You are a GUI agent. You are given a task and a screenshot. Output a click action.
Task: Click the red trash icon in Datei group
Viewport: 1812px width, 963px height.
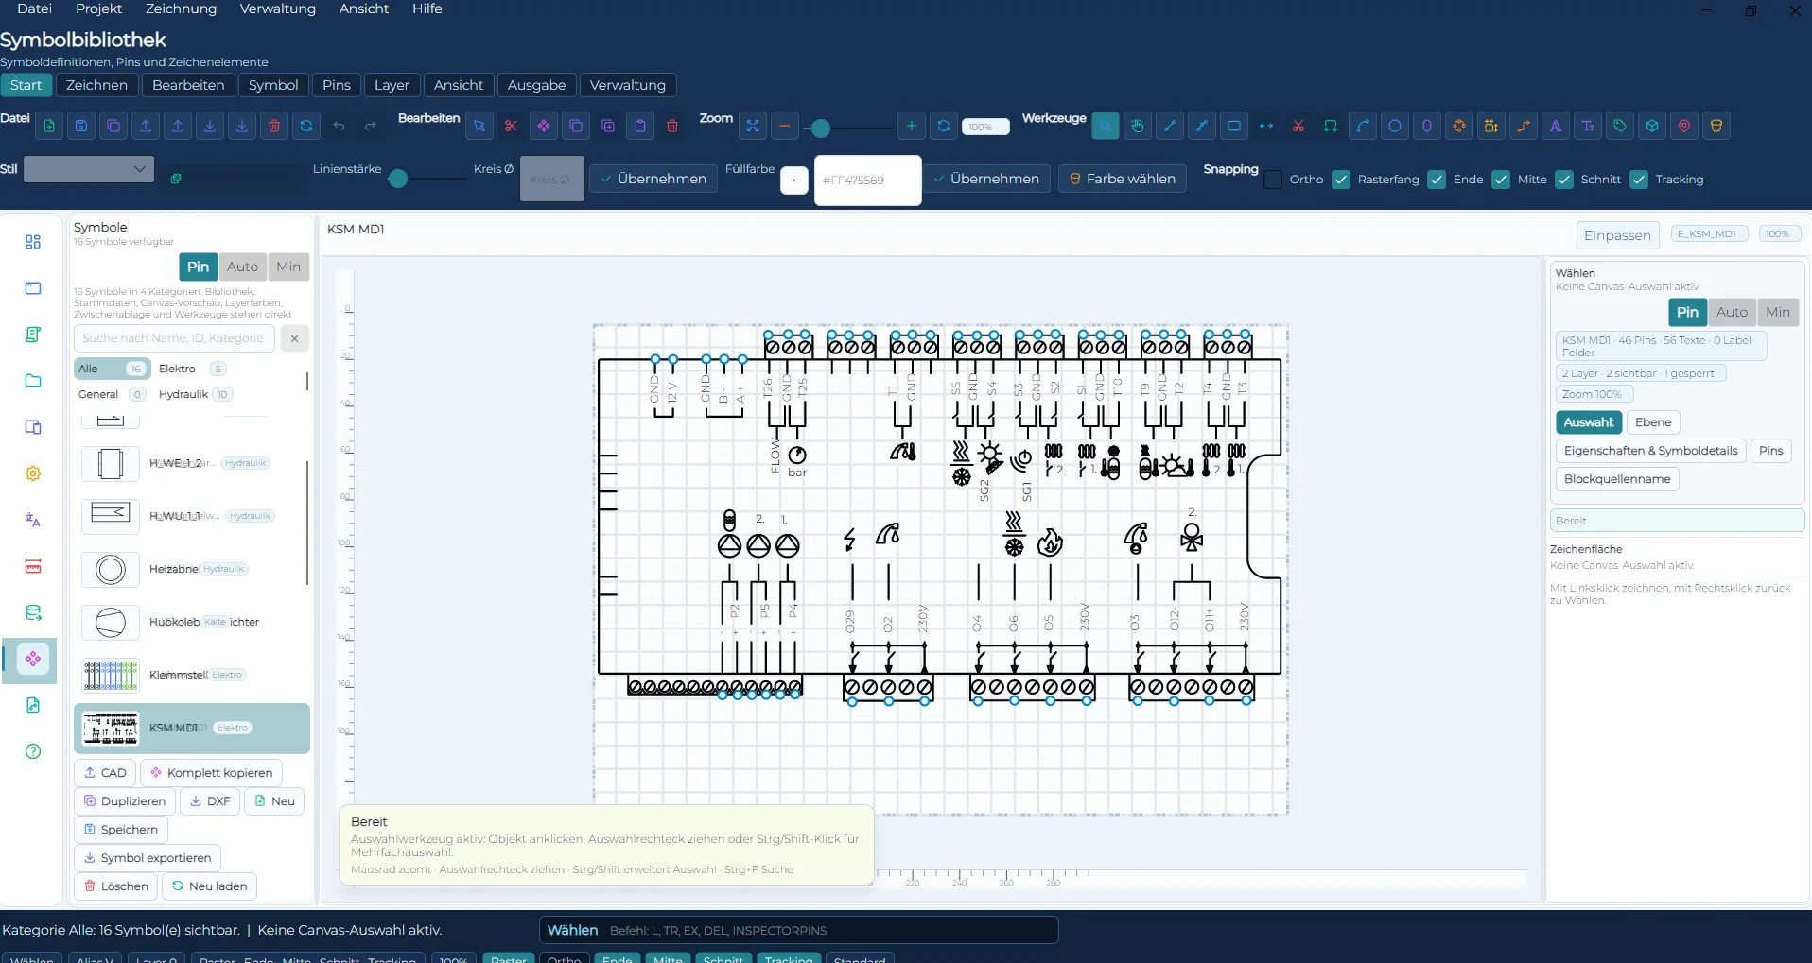pyautogui.click(x=274, y=126)
